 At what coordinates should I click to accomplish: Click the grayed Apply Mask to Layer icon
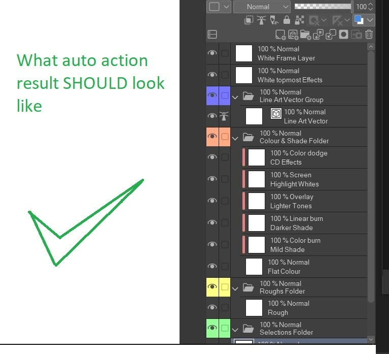357,35
